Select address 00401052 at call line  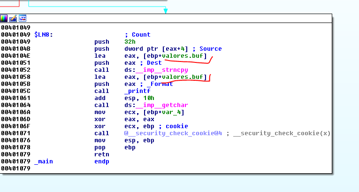pyautogui.click(x=15, y=70)
